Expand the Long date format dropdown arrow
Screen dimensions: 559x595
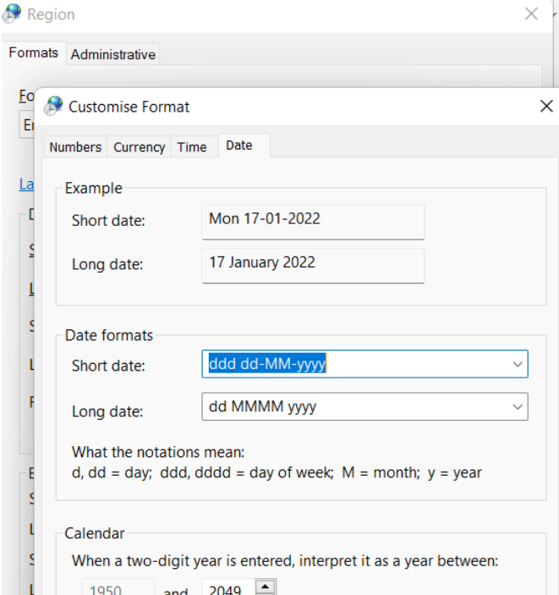tap(518, 407)
